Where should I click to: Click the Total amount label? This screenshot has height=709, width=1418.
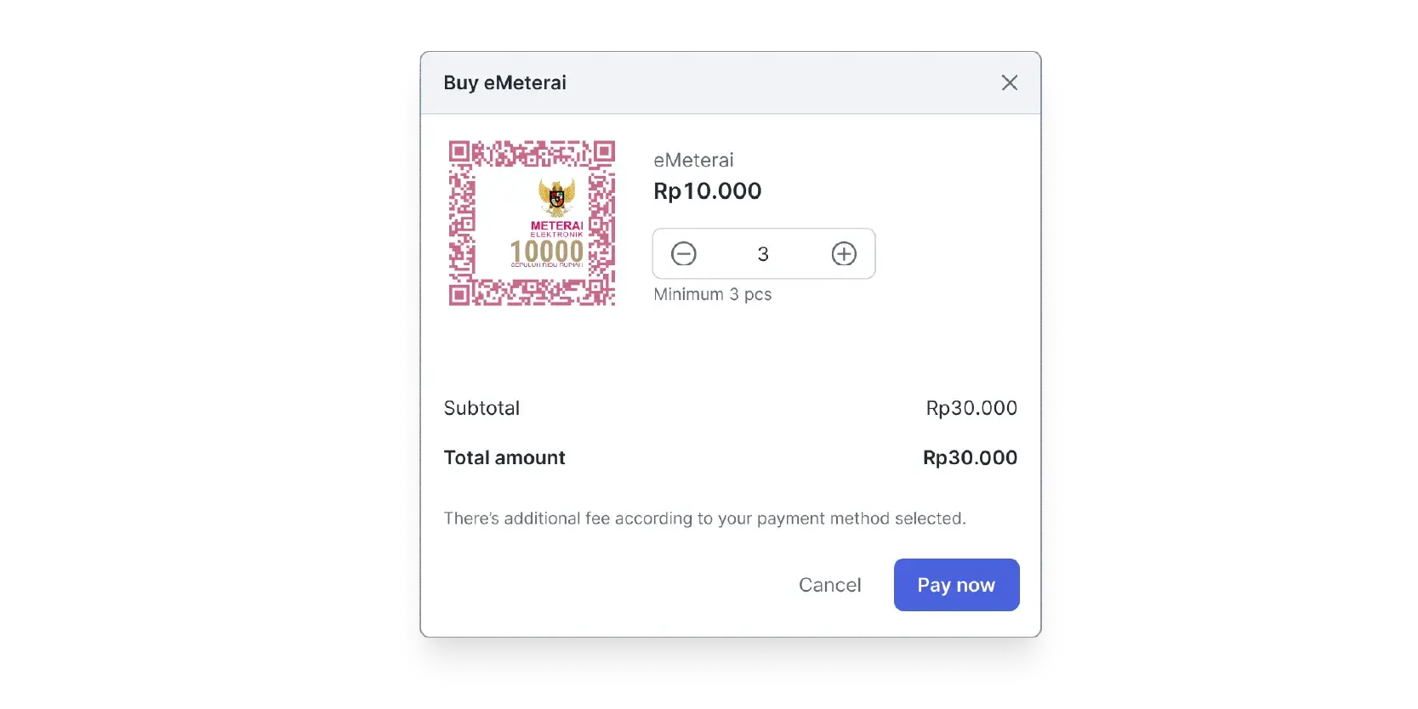click(x=504, y=457)
